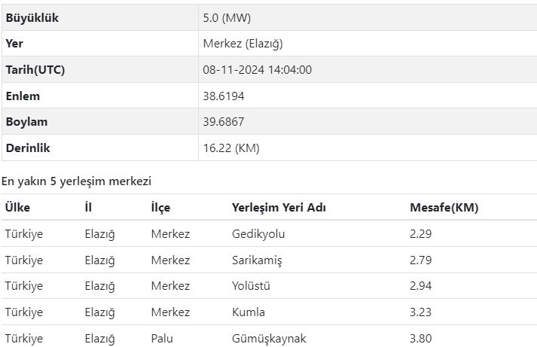Select the Büyüklük value 5.0 (MW)
This screenshot has height=347, width=537.
[227, 18]
